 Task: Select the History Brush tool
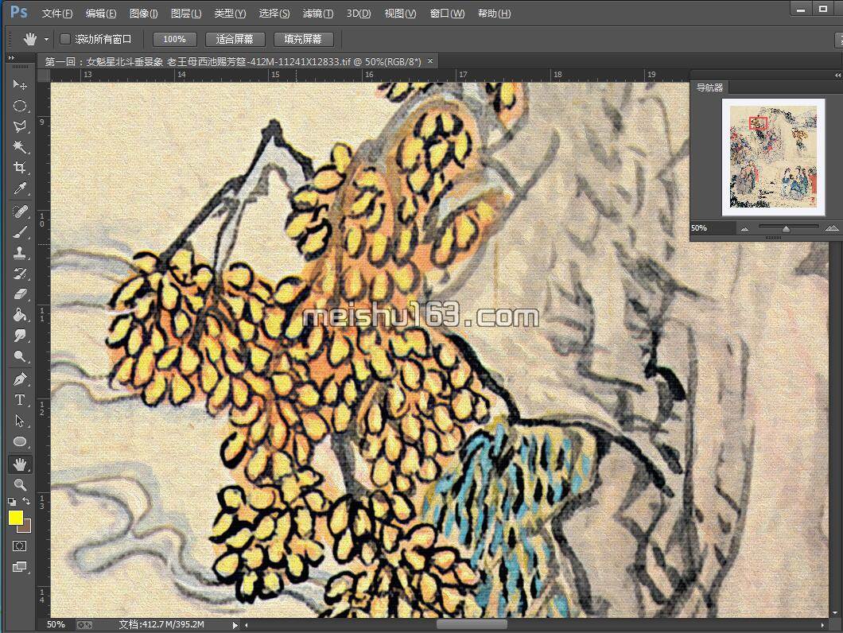20,274
